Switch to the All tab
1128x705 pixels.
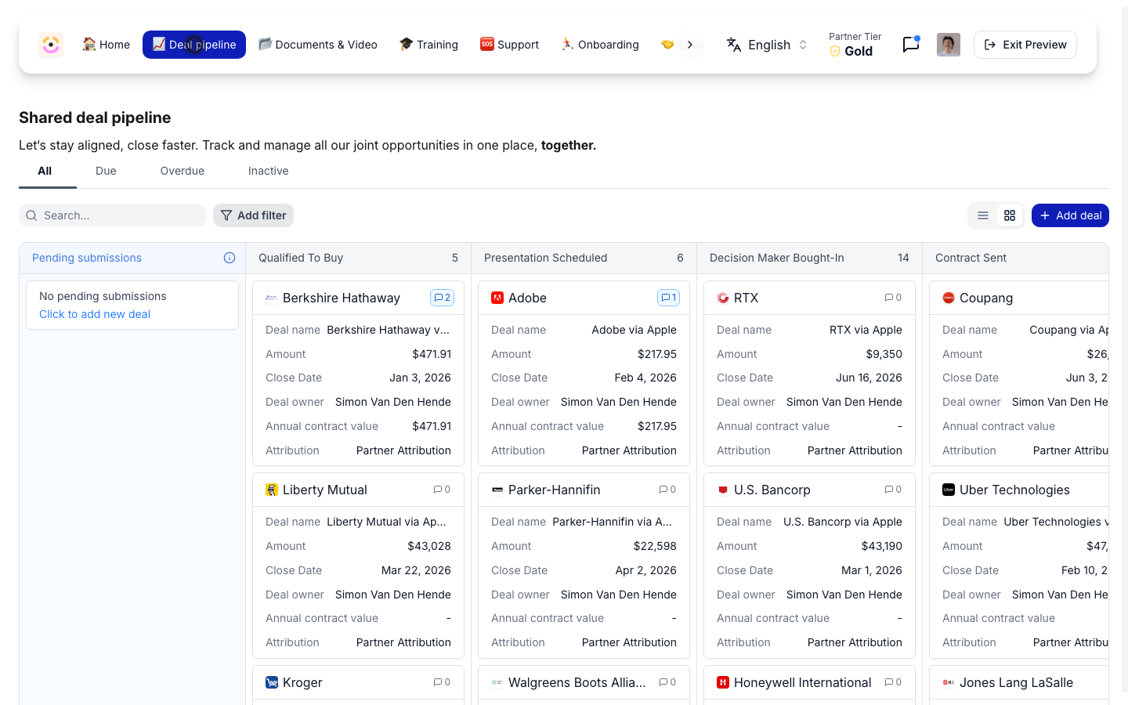click(45, 171)
